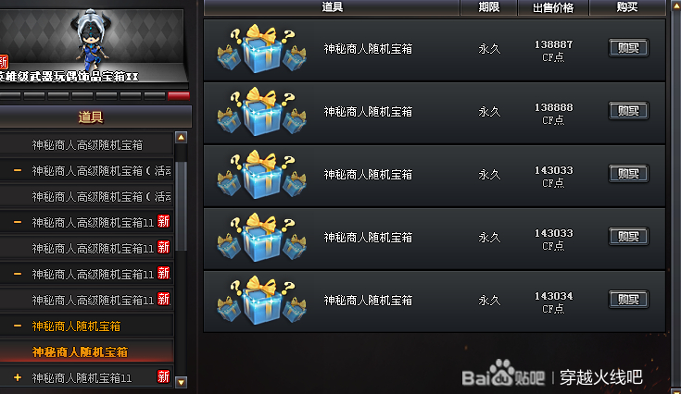Viewport: 681px width, 394px height.
Task: Click the 道具 section header in sidebar
Action: click(x=91, y=117)
